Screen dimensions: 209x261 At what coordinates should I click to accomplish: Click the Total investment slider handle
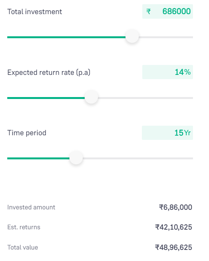pyautogui.click(x=132, y=36)
